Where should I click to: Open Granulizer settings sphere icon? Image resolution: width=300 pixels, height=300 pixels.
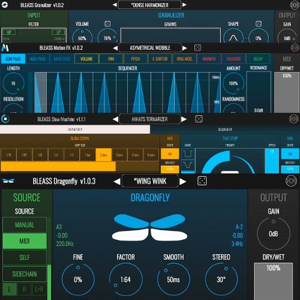pyautogui.click(x=295, y=5)
